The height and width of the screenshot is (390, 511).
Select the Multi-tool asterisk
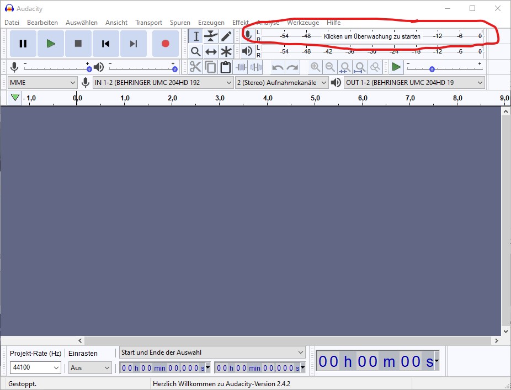(x=226, y=51)
